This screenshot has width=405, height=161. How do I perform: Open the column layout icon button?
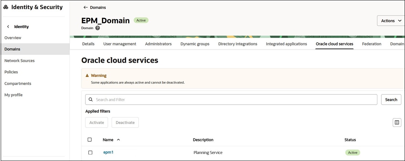397,122
